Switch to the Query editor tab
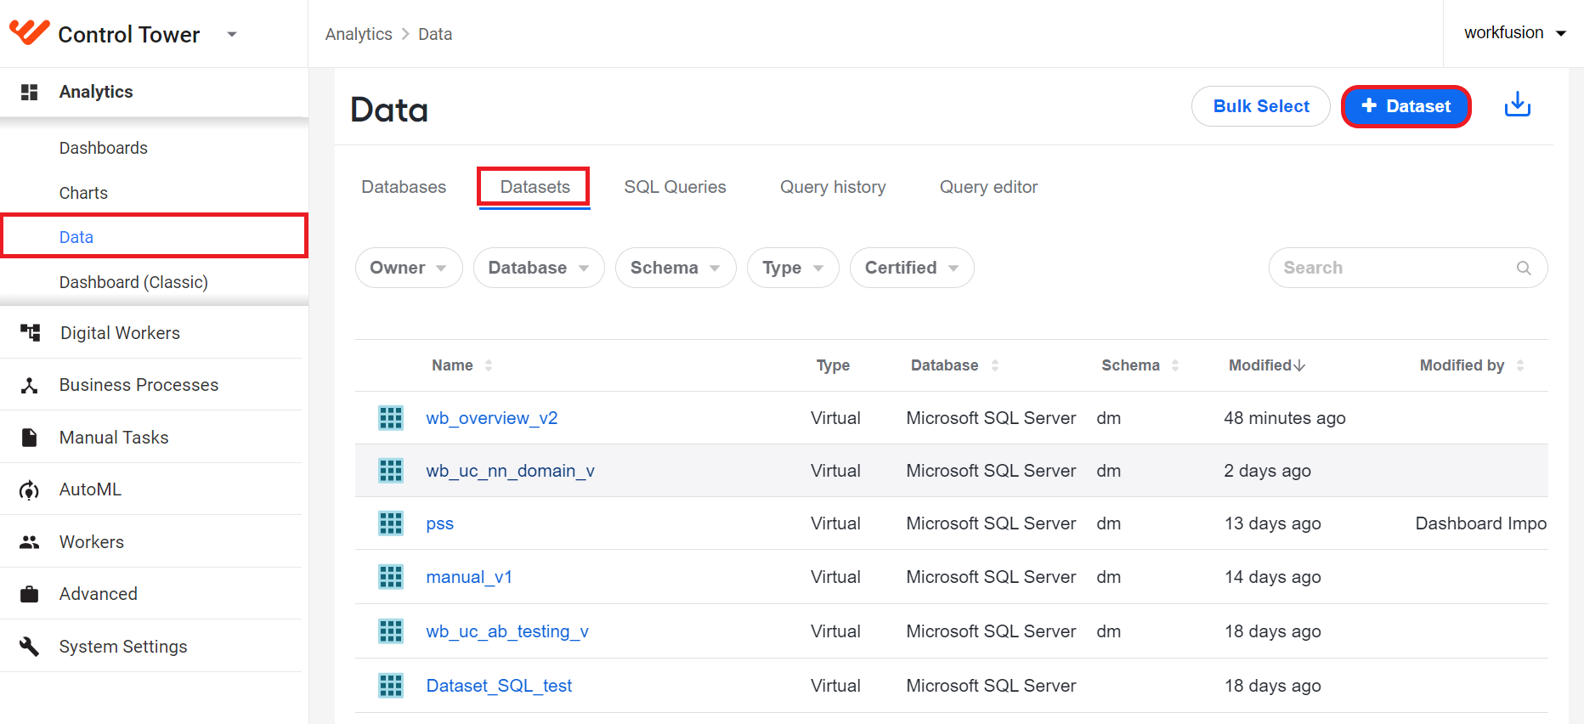The image size is (1584, 724). 988,187
